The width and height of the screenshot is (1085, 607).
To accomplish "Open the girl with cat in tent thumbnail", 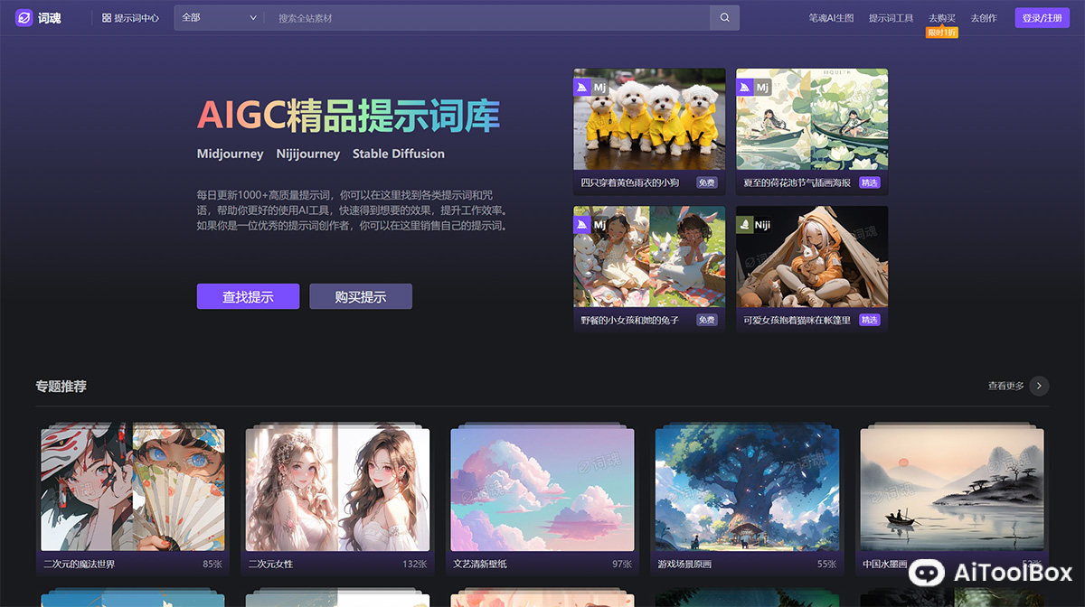I will [x=812, y=257].
